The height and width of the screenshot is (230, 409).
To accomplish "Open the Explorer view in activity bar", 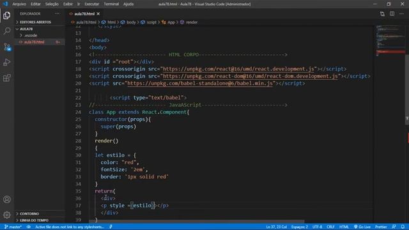I will tap(7, 15).
